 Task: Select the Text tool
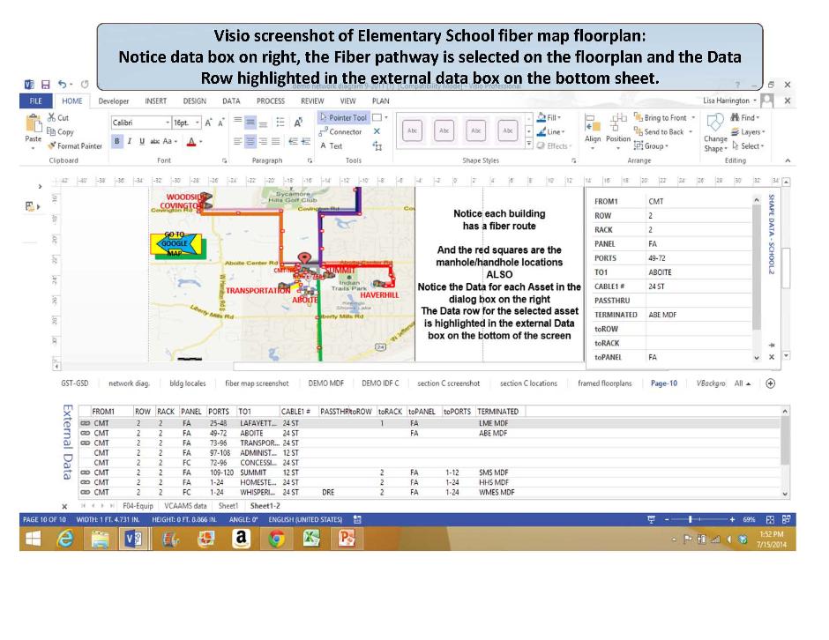tap(332, 145)
